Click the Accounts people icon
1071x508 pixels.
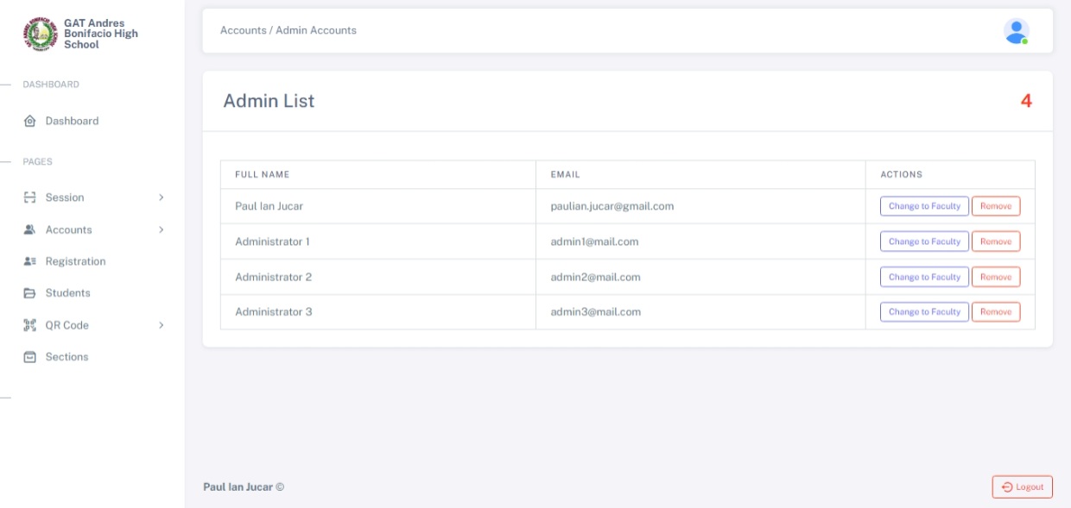tap(29, 230)
